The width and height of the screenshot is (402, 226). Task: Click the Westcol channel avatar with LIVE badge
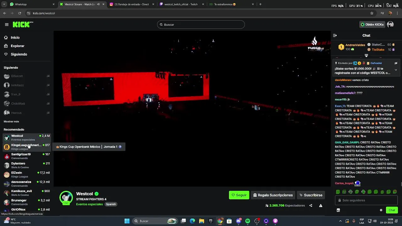coord(66,198)
